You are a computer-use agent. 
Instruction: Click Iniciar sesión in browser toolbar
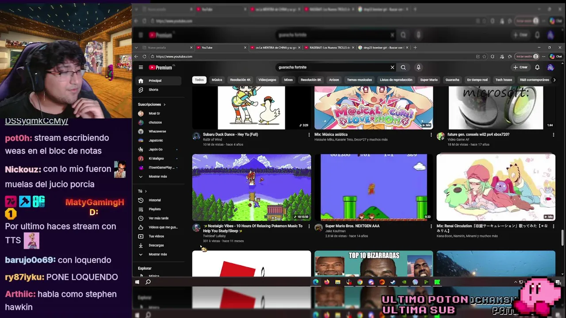(527, 57)
